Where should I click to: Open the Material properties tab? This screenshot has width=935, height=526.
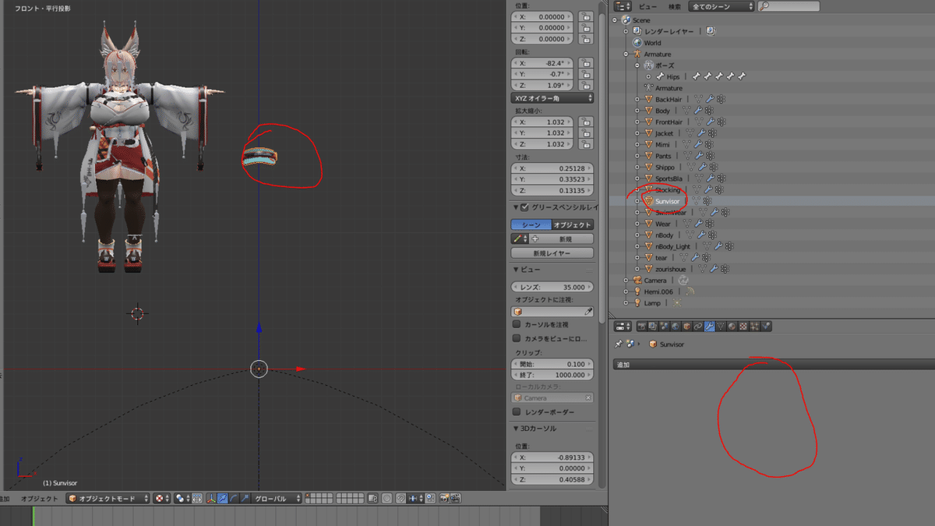(x=732, y=326)
